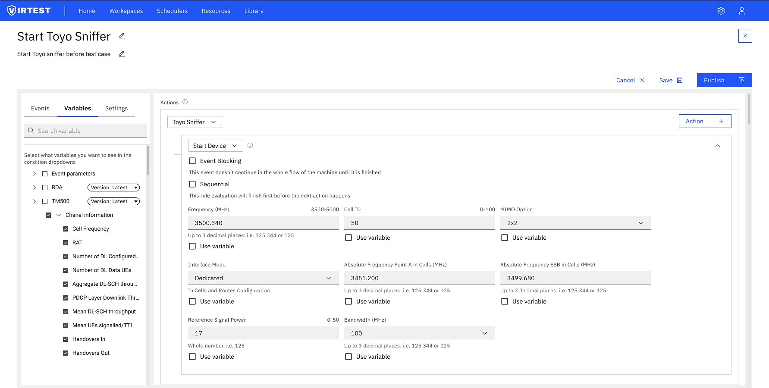This screenshot has width=769, height=388.
Task: Check Use variable under Frequency field
Action: [x=192, y=246]
